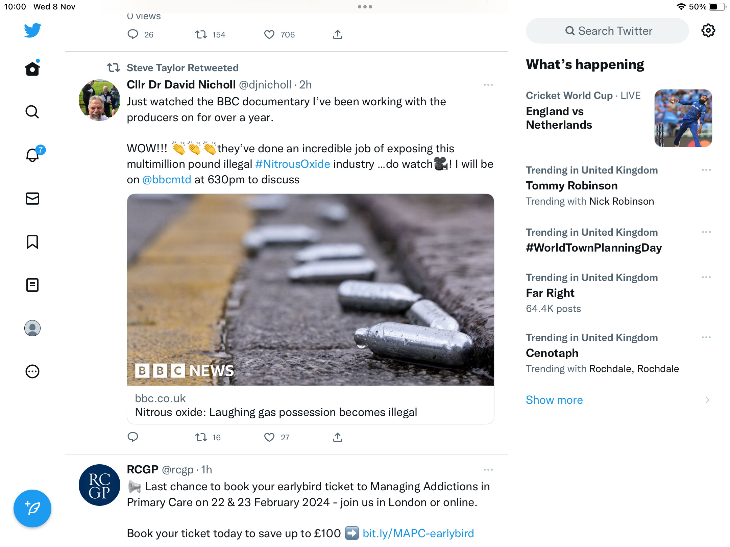The height and width of the screenshot is (547, 730).
Task: Tap the 10:00 clock in status bar
Action: (15, 7)
